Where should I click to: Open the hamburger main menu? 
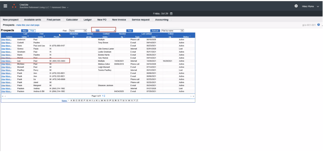coord(5,6)
